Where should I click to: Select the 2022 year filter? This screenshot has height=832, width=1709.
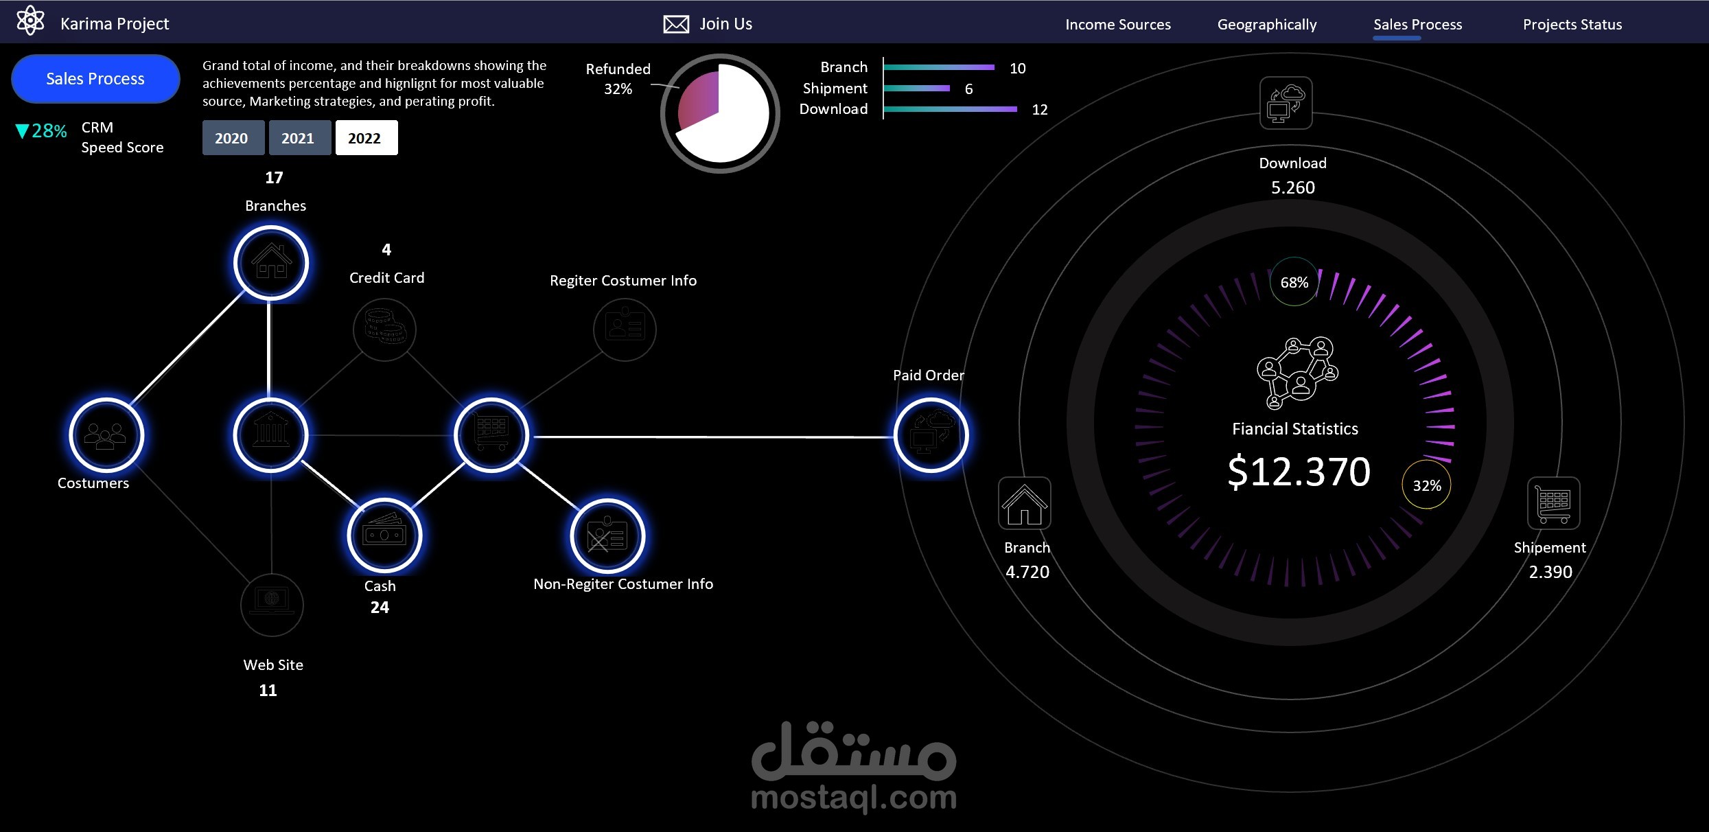365,138
